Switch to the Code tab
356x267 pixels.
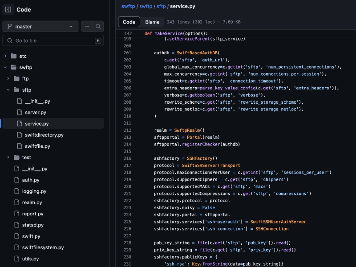129,22
